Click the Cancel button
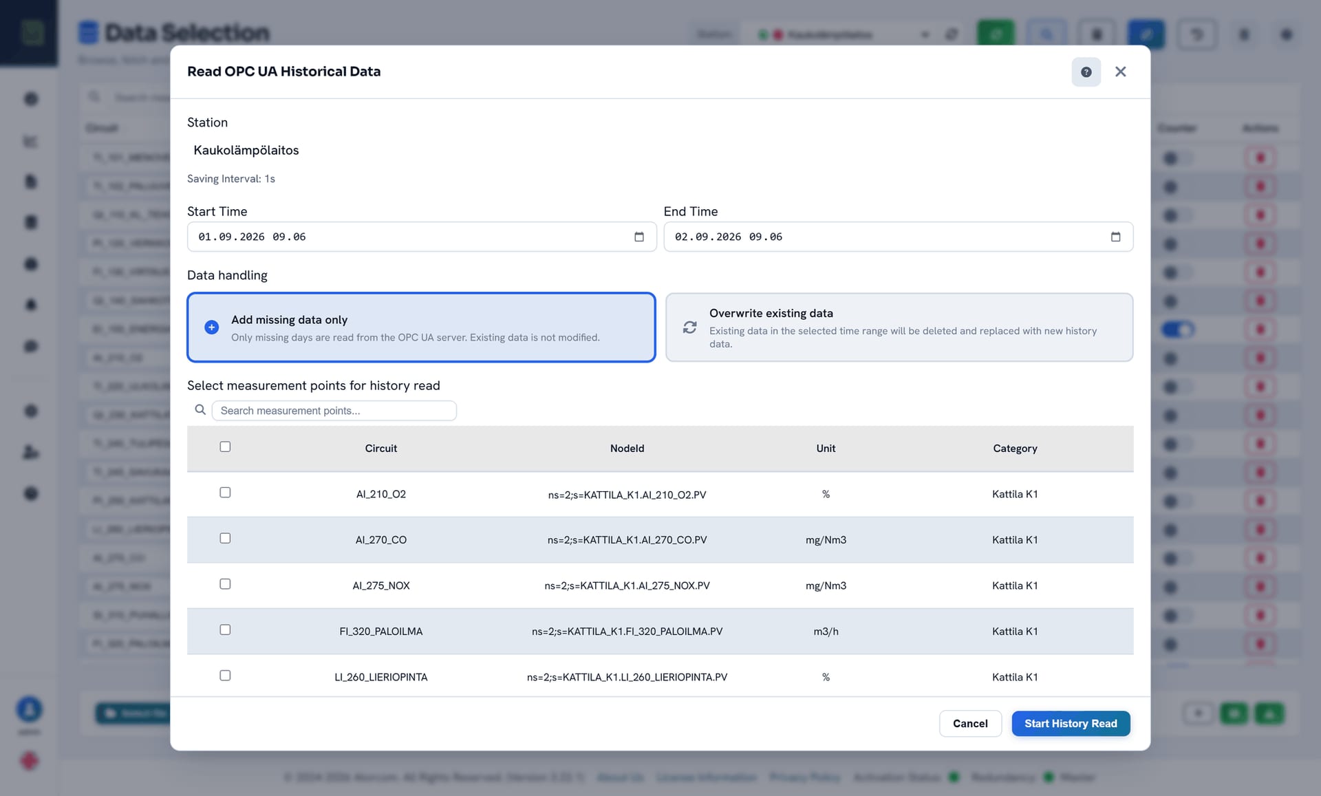 (970, 724)
